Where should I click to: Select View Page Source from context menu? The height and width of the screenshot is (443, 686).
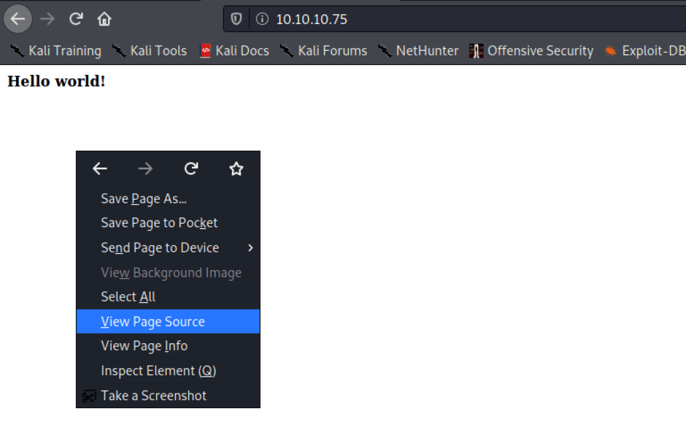pos(153,322)
